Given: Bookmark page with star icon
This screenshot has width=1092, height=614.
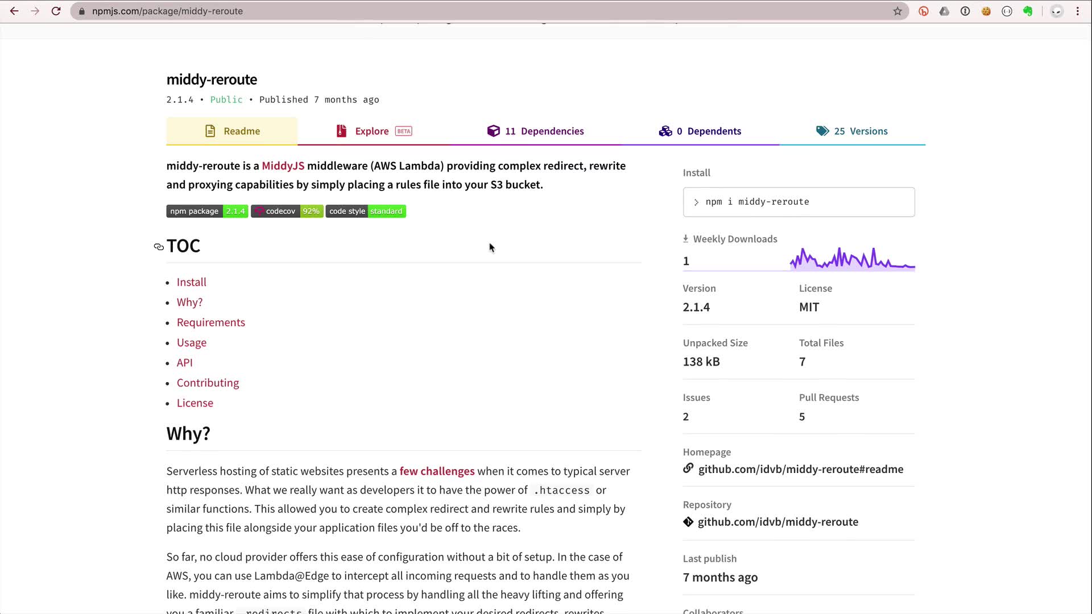Looking at the screenshot, I should pos(897,11).
